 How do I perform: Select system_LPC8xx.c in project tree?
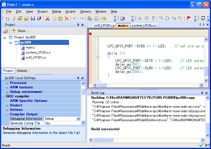pos(38,52)
